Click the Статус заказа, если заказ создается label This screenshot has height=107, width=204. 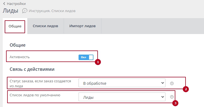[40, 83]
